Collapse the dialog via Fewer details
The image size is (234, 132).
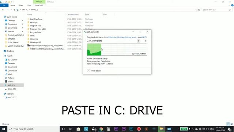click(x=94, y=71)
